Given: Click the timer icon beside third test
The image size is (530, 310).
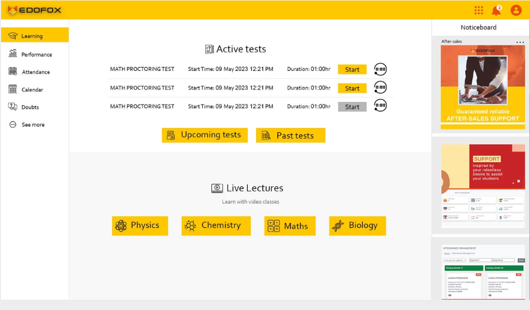Looking at the screenshot, I should click(x=380, y=106).
